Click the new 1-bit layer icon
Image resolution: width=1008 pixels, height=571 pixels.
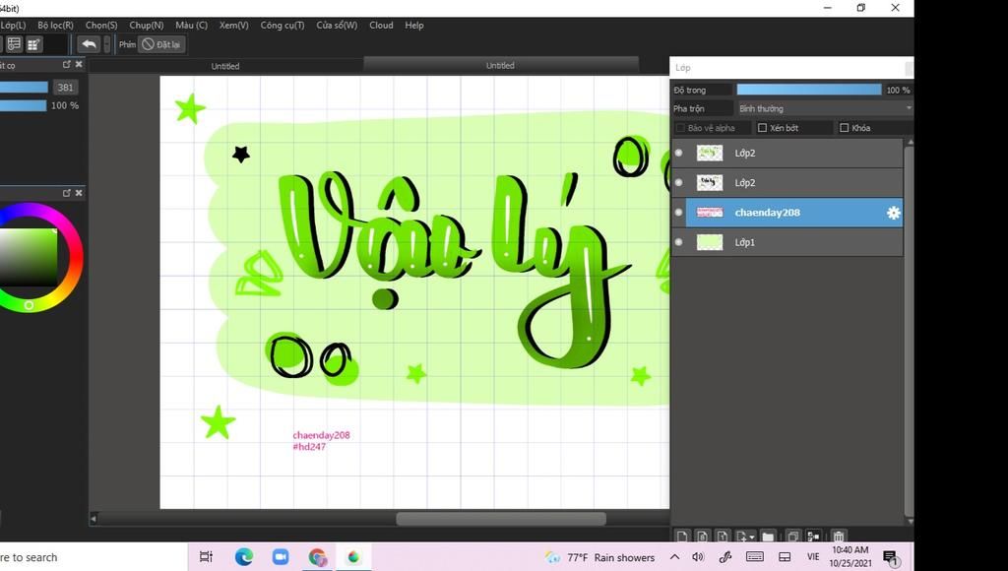[x=723, y=536]
